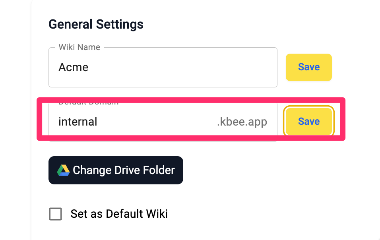Click the Set as Default Wiki label
Image resolution: width=380 pixels, height=240 pixels.
click(119, 214)
